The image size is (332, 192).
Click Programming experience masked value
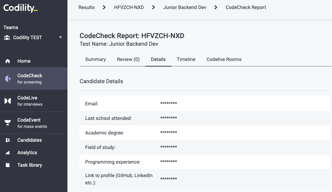click(169, 162)
